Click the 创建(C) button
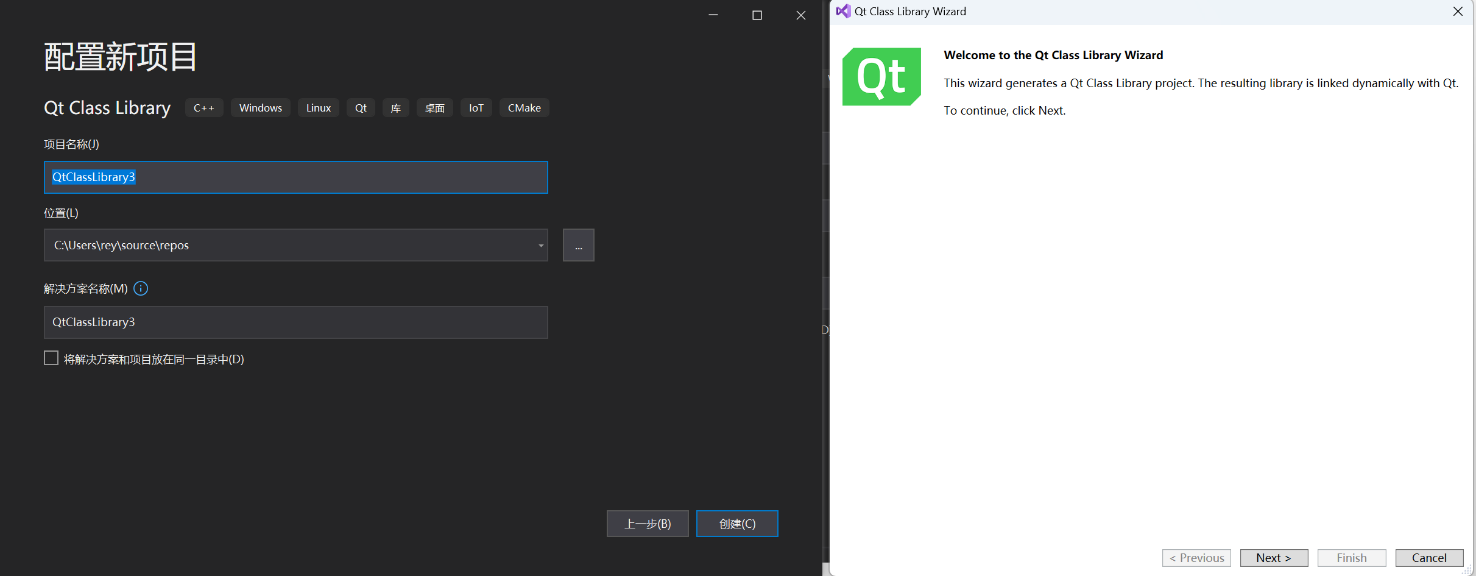This screenshot has width=1476, height=576. (x=737, y=524)
